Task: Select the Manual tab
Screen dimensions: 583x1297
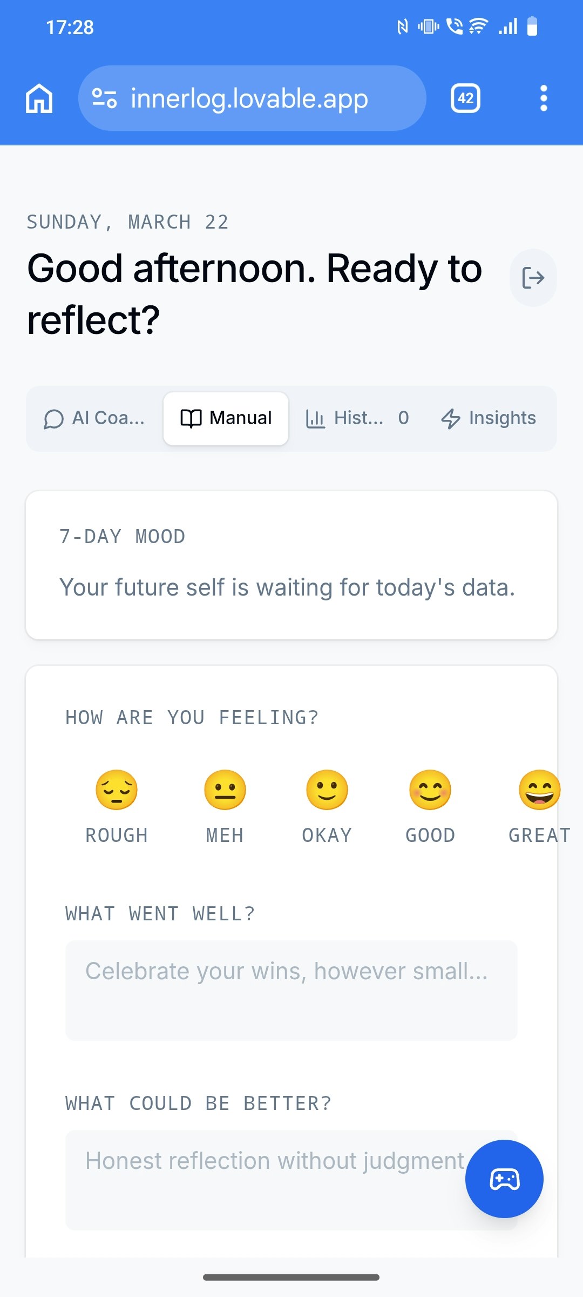Action: coord(226,418)
